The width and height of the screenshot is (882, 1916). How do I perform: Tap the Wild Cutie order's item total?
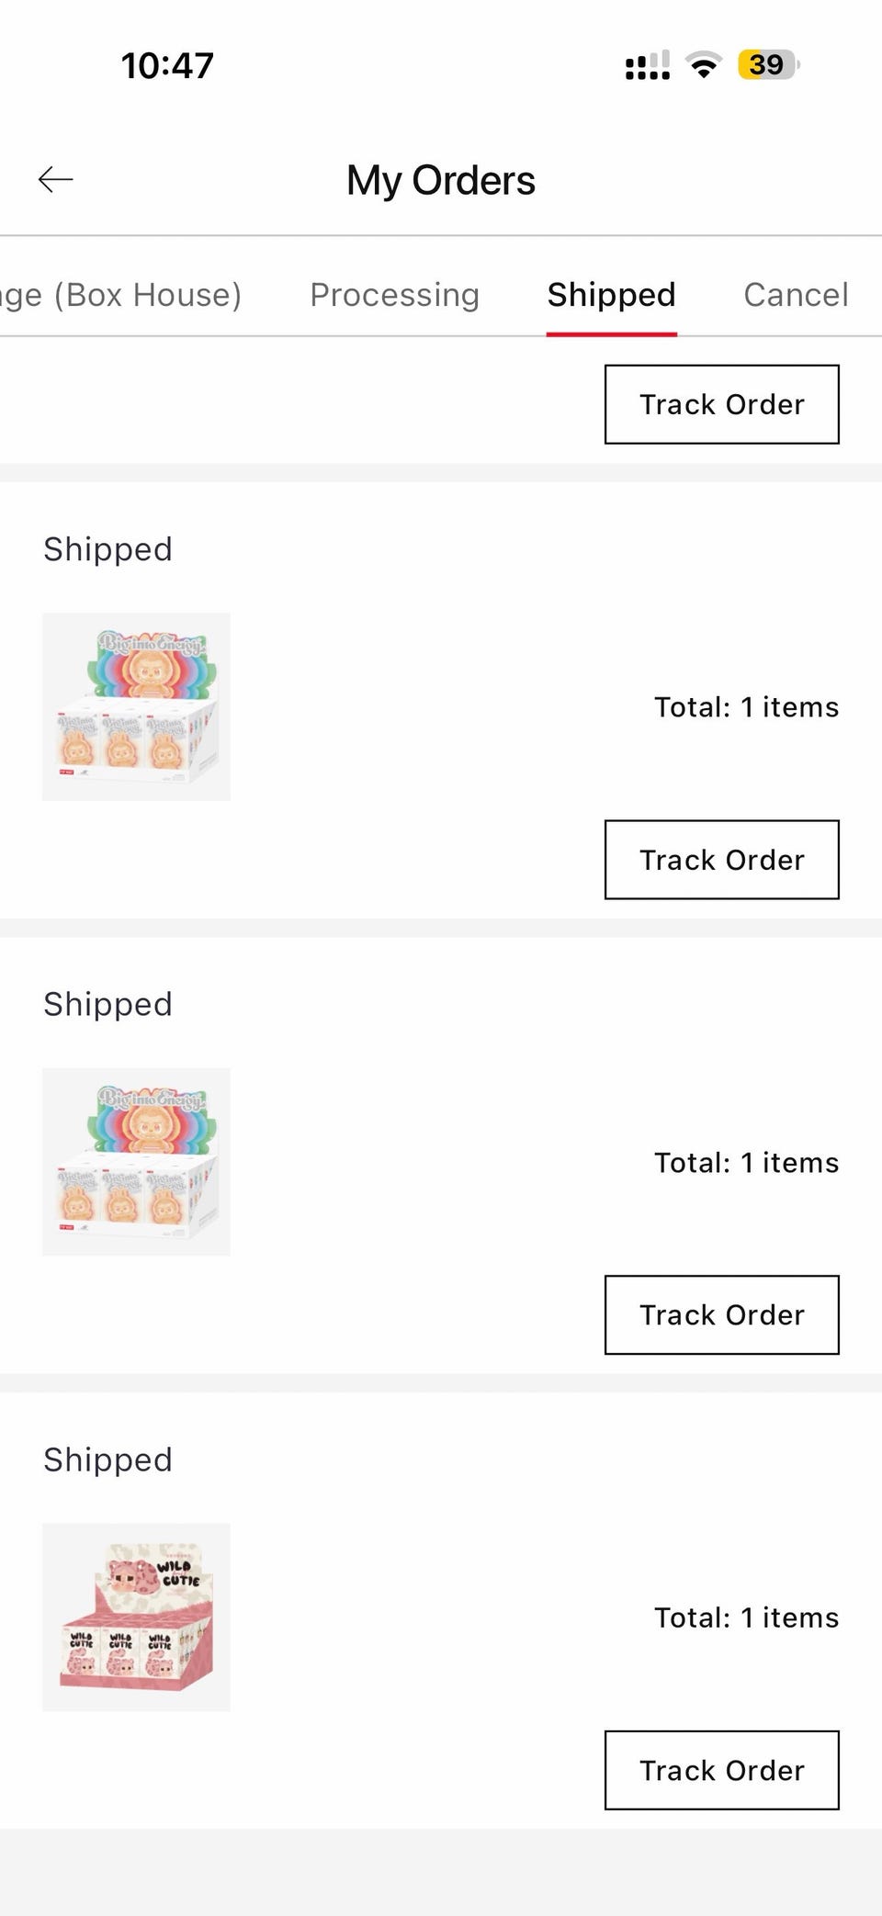click(x=746, y=1617)
